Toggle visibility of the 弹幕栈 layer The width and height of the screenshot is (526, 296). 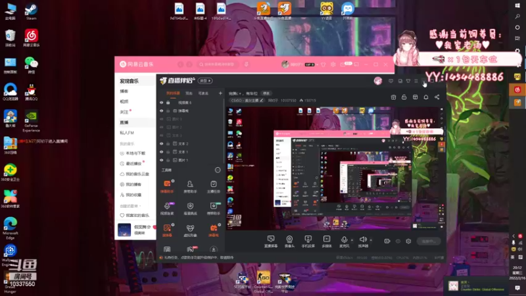tap(161, 111)
